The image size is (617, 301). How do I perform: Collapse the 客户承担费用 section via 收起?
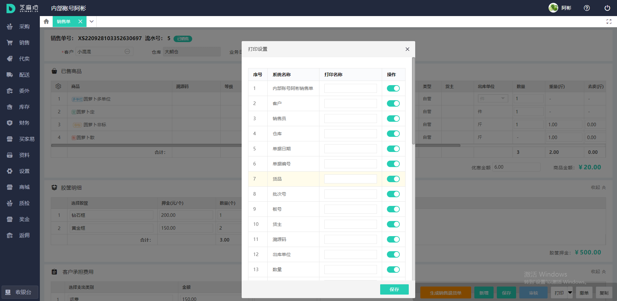click(598, 271)
